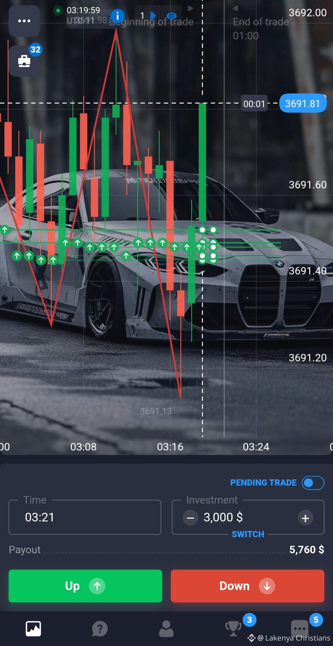
Task: Tap the blue info icon
Action: [117, 15]
